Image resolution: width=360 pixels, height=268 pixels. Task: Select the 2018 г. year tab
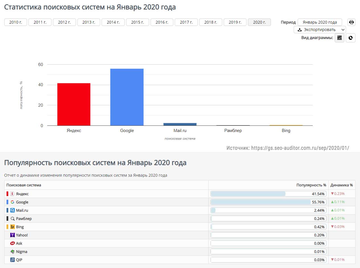click(x=211, y=22)
